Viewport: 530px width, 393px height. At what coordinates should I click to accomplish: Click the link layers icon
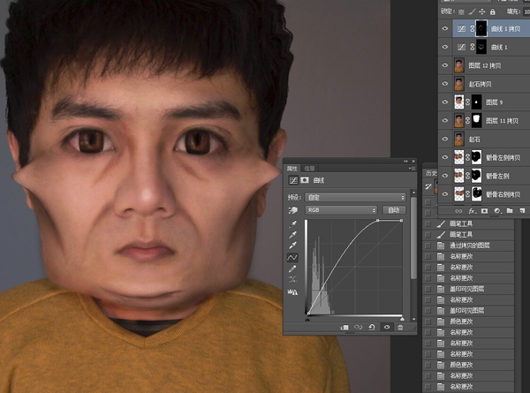click(458, 211)
